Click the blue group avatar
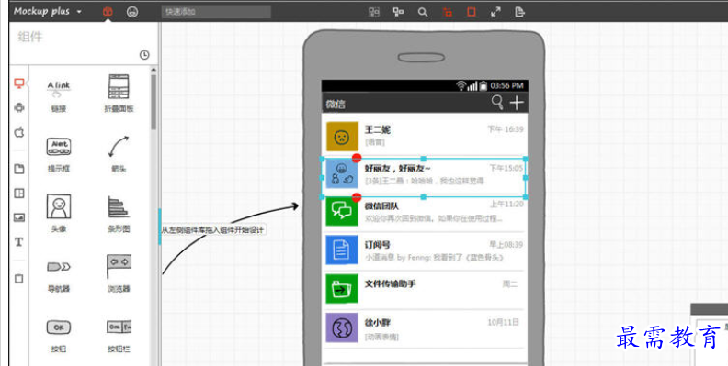The width and height of the screenshot is (728, 366). [342, 174]
